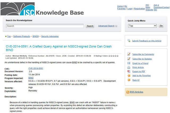This screenshot has width=170, height=113.
Task: Click the Subscribe to Updates pencil icon
Action: tap(129, 59)
